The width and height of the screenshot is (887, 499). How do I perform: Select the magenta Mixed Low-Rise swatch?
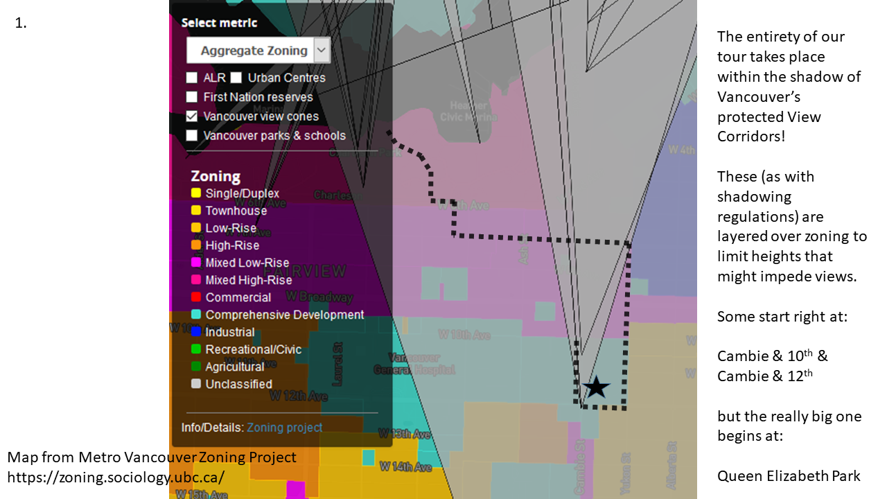click(196, 263)
